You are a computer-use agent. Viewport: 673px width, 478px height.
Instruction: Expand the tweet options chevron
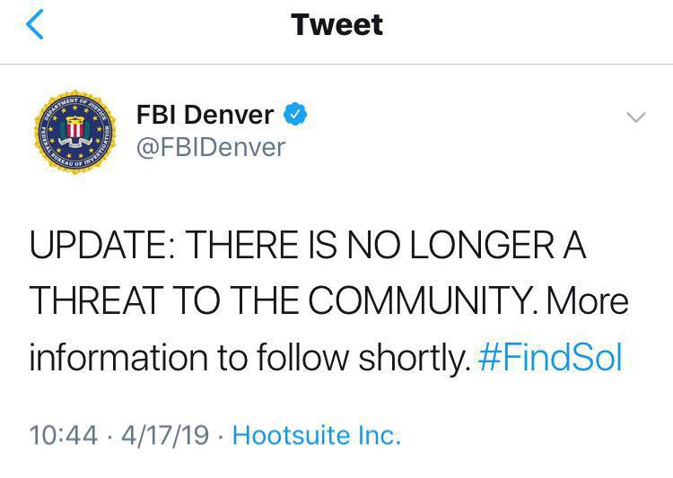tap(636, 117)
